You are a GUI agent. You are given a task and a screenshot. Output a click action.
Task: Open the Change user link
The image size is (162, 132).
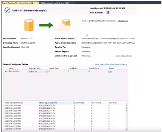(123, 21)
